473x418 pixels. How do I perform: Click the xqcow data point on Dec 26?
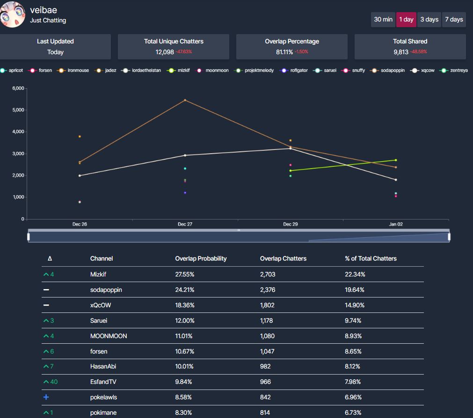pyautogui.click(x=80, y=176)
